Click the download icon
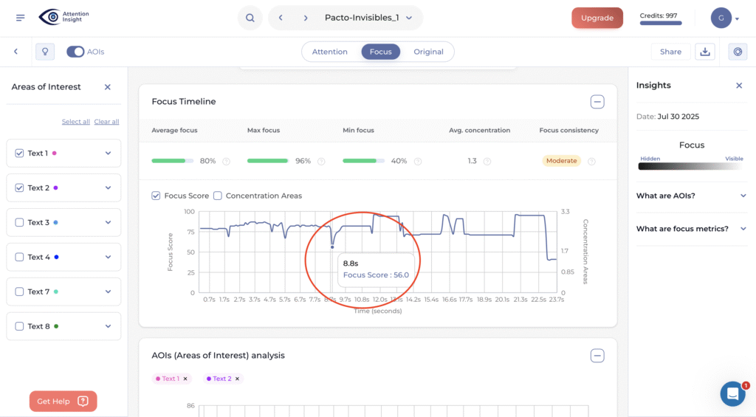756x417 pixels. click(x=705, y=52)
